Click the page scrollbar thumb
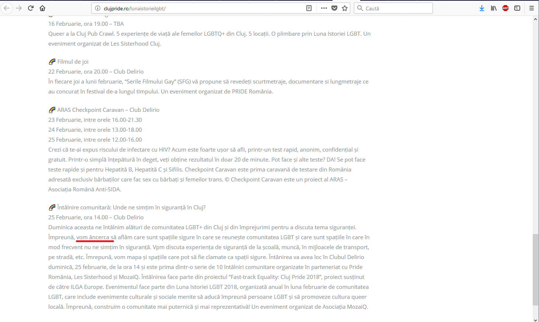This screenshot has width=539, height=322. [x=535, y=270]
